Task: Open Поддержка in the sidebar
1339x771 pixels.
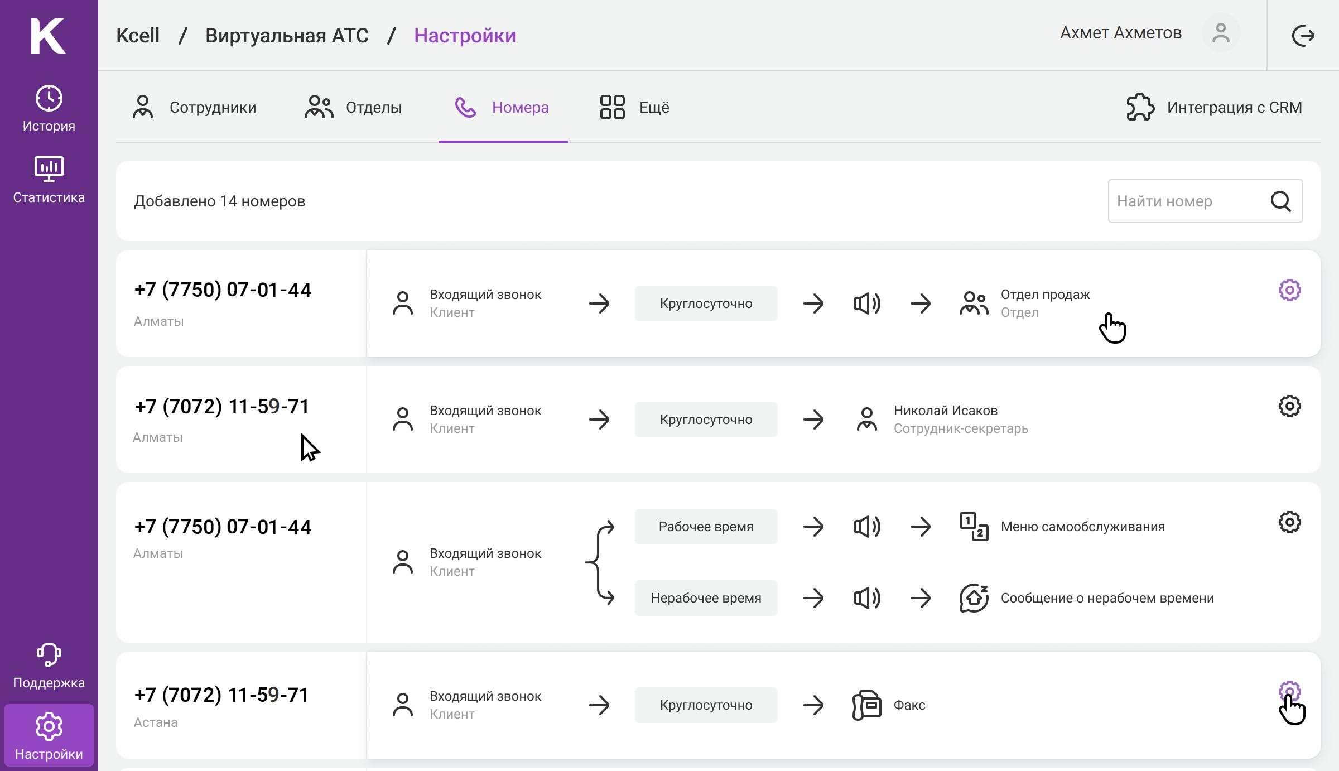Action: [x=49, y=666]
